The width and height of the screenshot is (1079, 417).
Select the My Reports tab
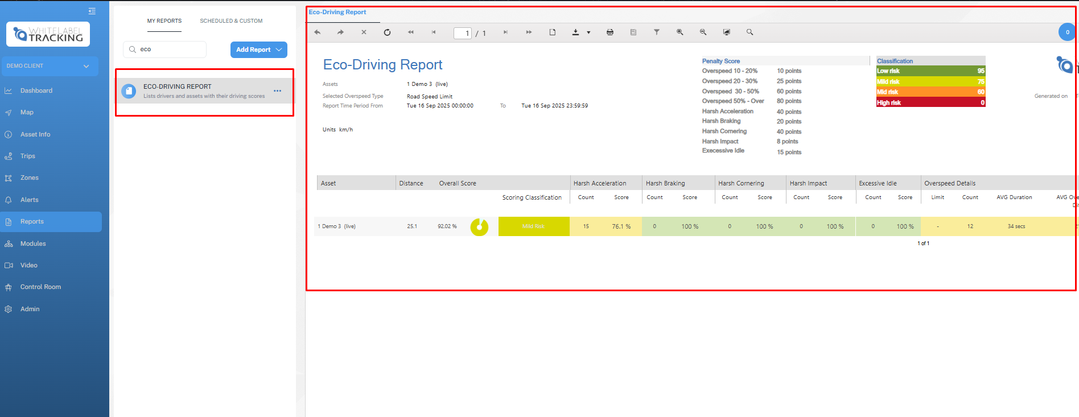pyautogui.click(x=164, y=21)
